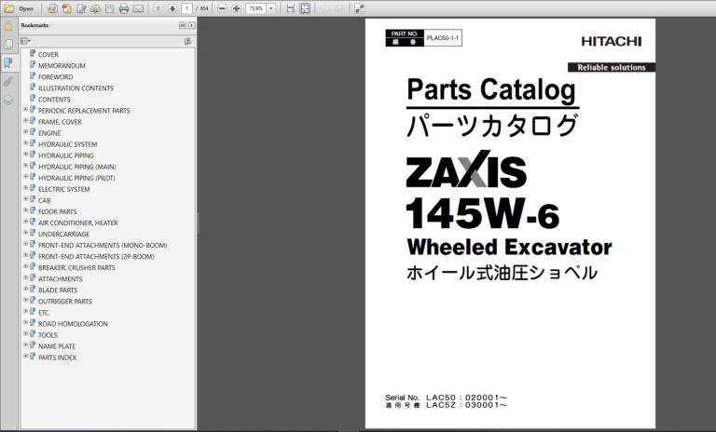
Task: Click the security lock sidebar icon
Action: coord(8,26)
